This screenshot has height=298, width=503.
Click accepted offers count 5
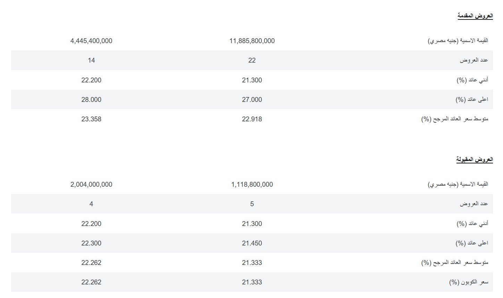coord(252,204)
